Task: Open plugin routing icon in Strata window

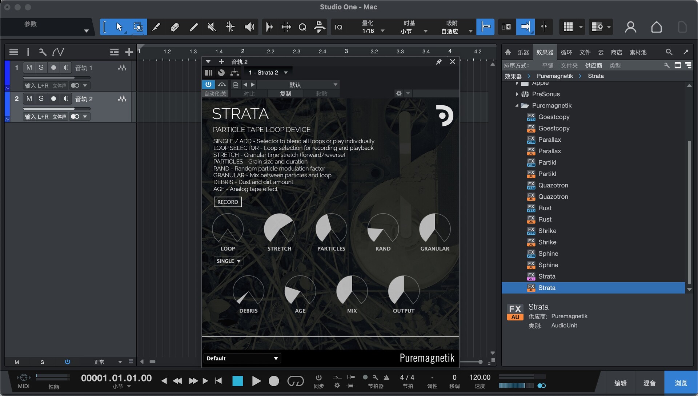Action: point(235,73)
